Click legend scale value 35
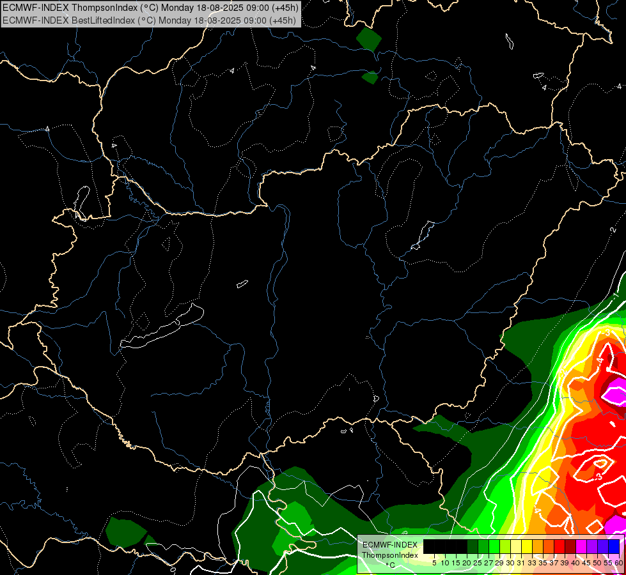This screenshot has height=575, width=626. [x=543, y=563]
